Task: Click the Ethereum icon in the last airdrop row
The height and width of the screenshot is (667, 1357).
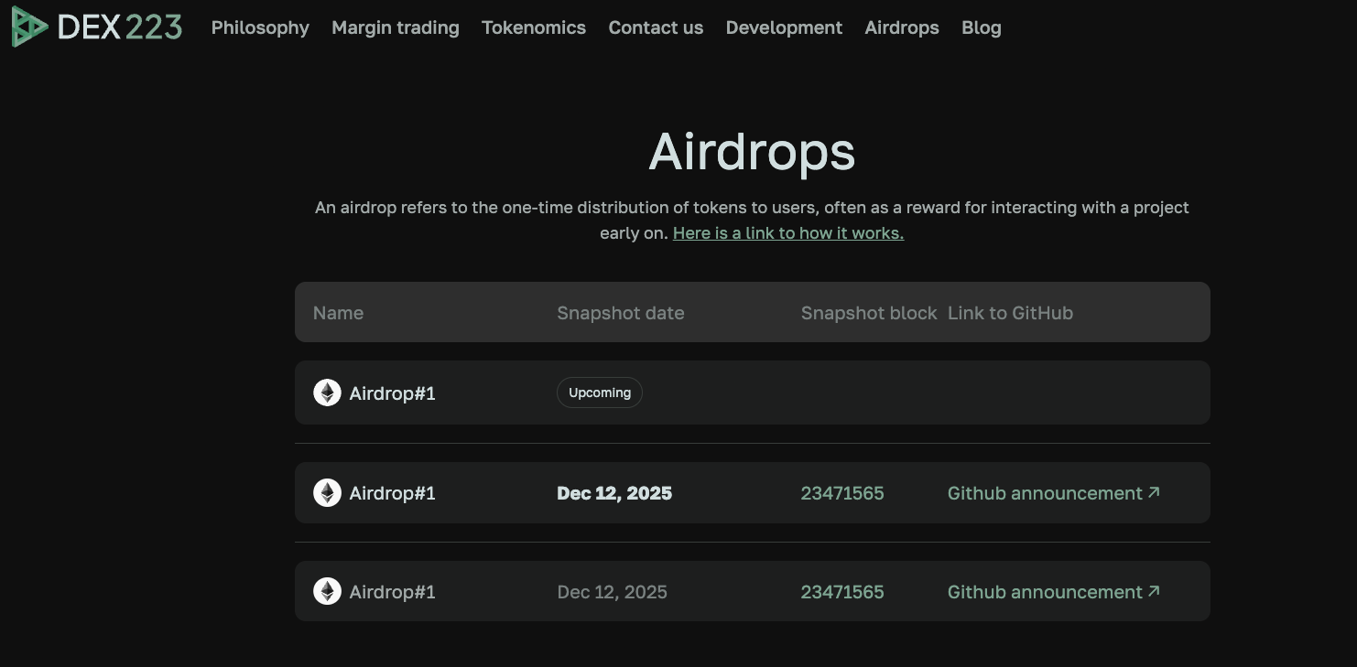Action: coord(327,592)
